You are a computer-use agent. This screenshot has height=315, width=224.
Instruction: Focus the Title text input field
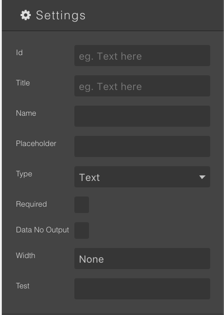click(x=142, y=86)
